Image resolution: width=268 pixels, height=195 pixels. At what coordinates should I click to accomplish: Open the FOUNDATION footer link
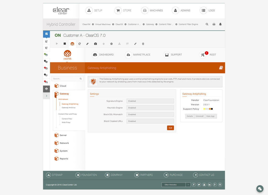(86, 175)
